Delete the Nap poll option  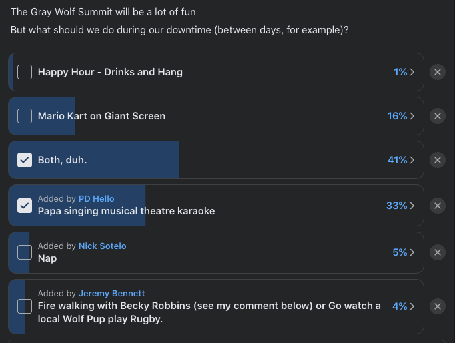click(438, 252)
